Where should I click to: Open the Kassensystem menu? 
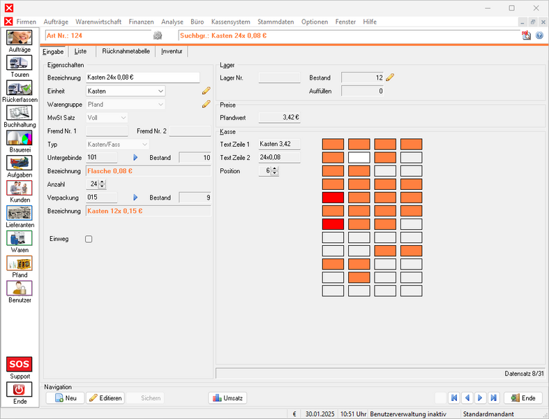pyautogui.click(x=230, y=22)
